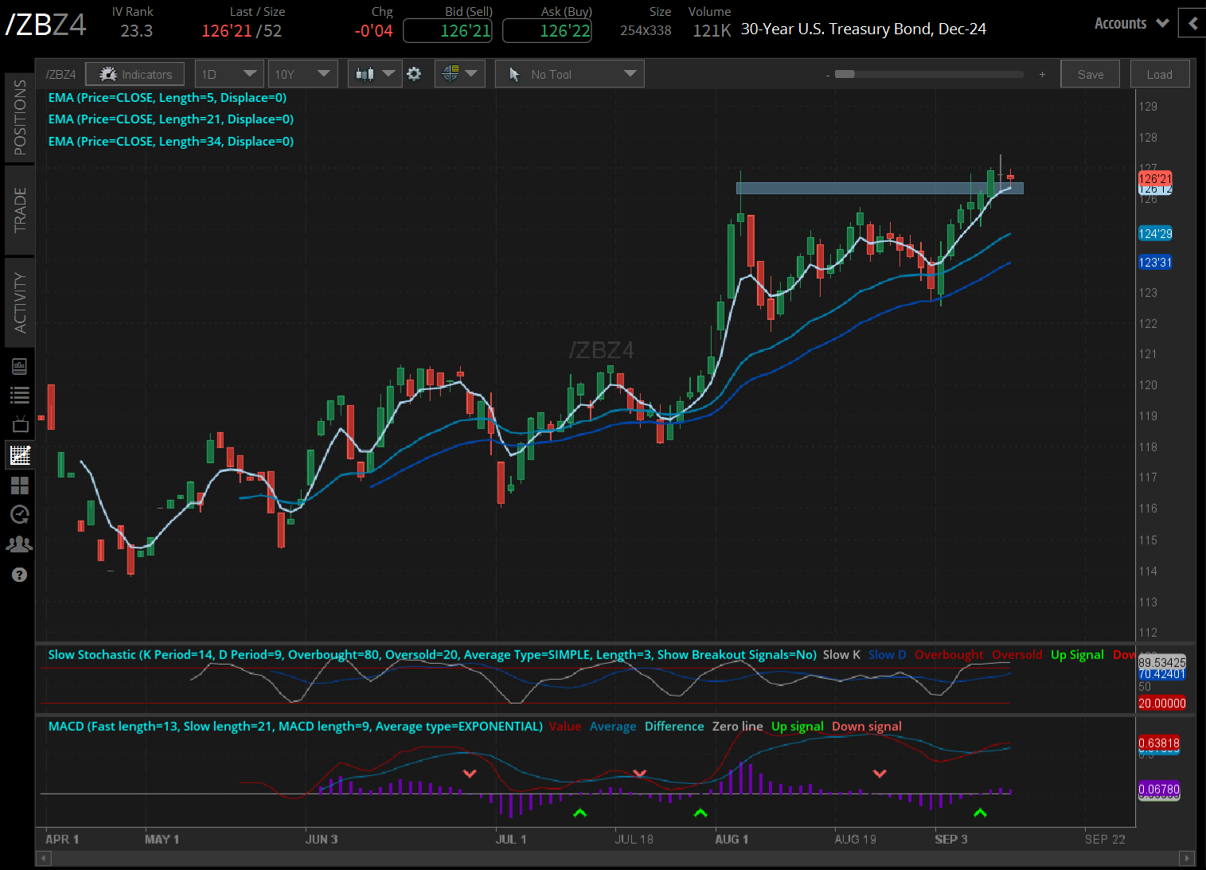Select the Charts icon in left sidebar
The width and height of the screenshot is (1206, 870).
point(20,455)
